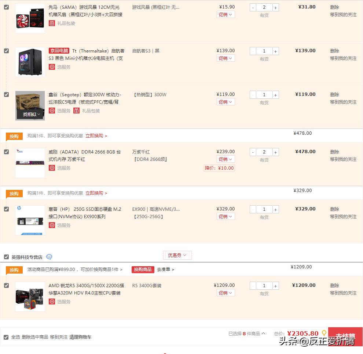
Task: Uncheck the Segotep power supply checkbox
Action: (x=7, y=95)
